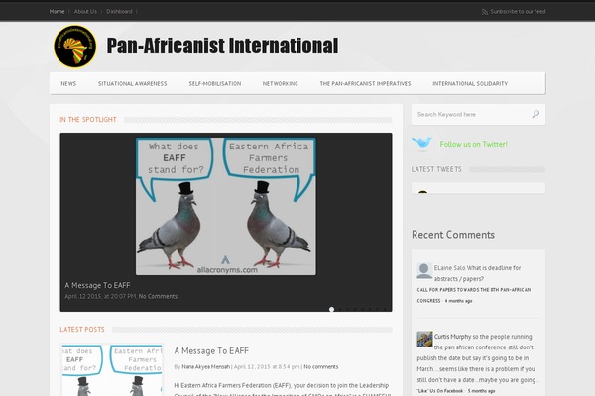Click ELaine Salo's avatar icon

click(x=424, y=271)
